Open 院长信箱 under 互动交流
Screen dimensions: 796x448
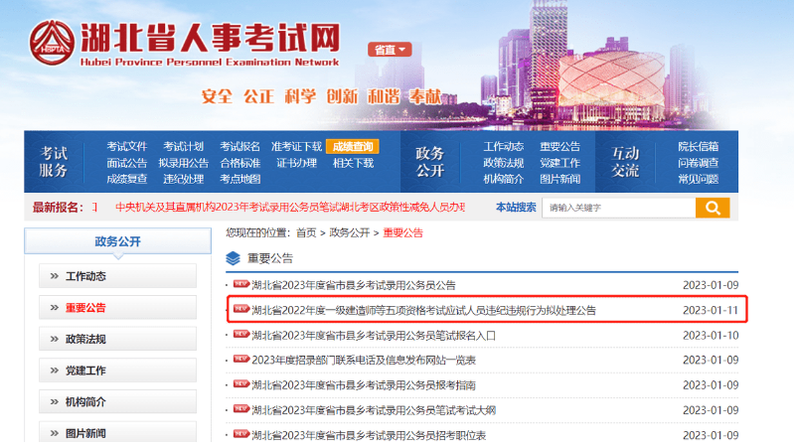pos(698,147)
